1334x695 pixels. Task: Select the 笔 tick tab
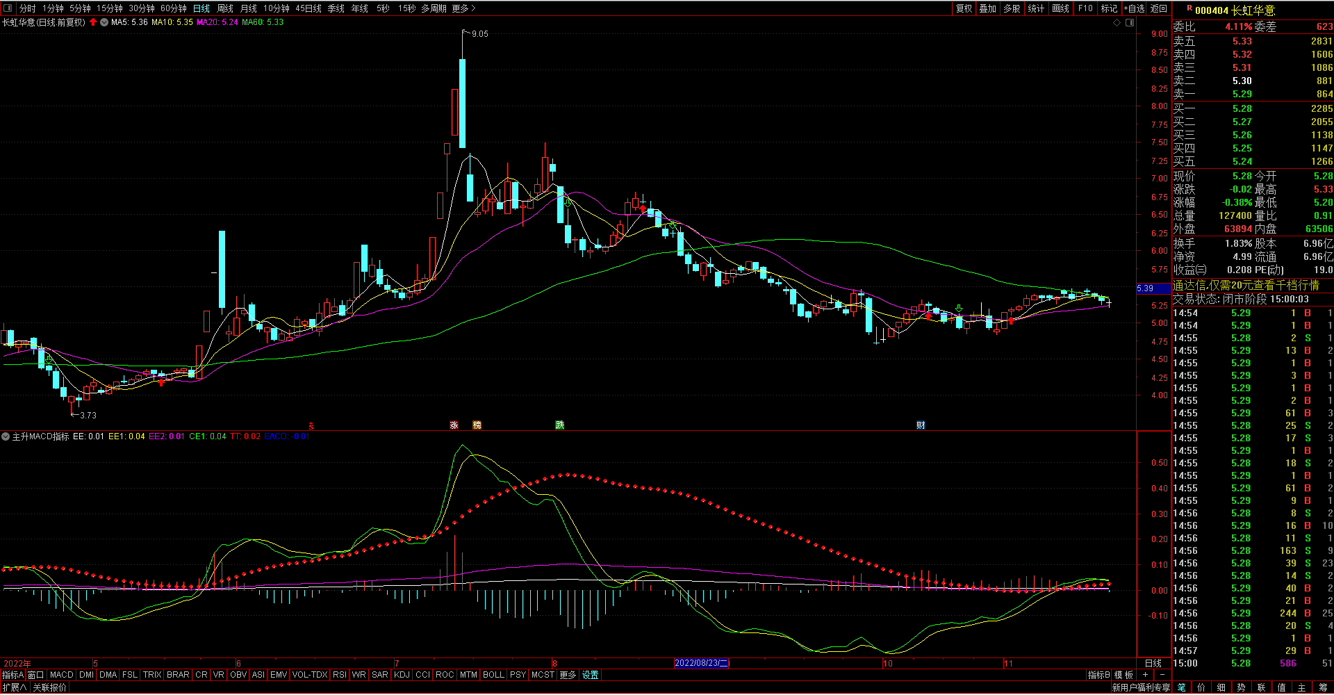click(1182, 687)
